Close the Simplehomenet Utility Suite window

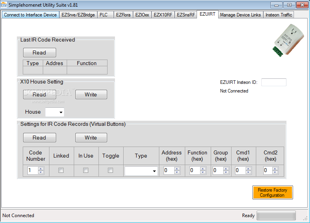302,5
